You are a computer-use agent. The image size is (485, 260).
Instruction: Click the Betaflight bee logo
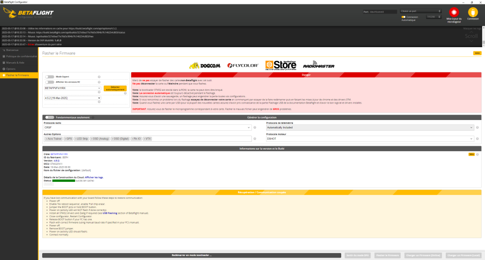(x=10, y=13)
